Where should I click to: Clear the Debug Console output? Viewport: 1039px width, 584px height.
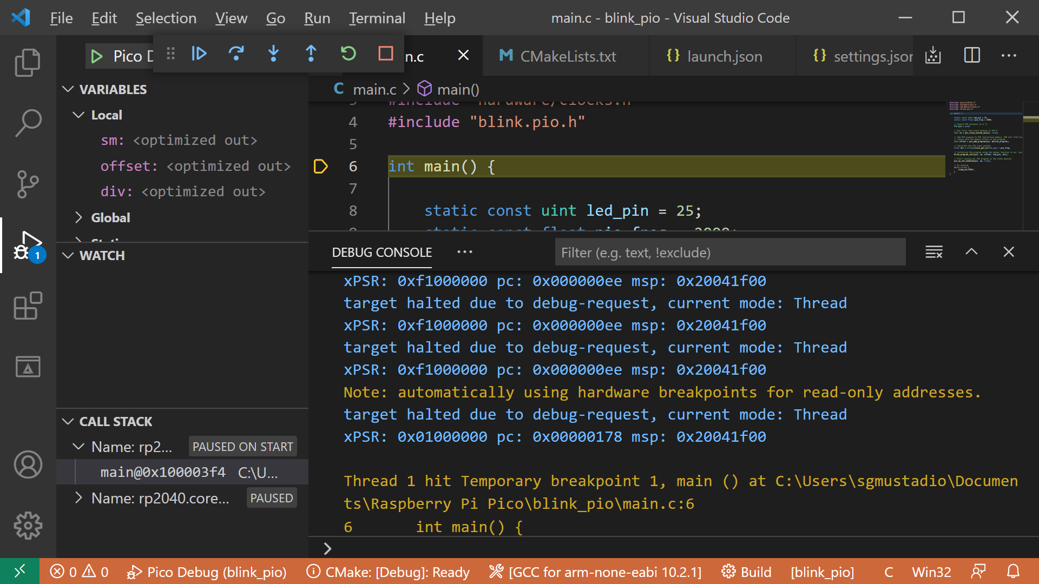[x=933, y=251]
